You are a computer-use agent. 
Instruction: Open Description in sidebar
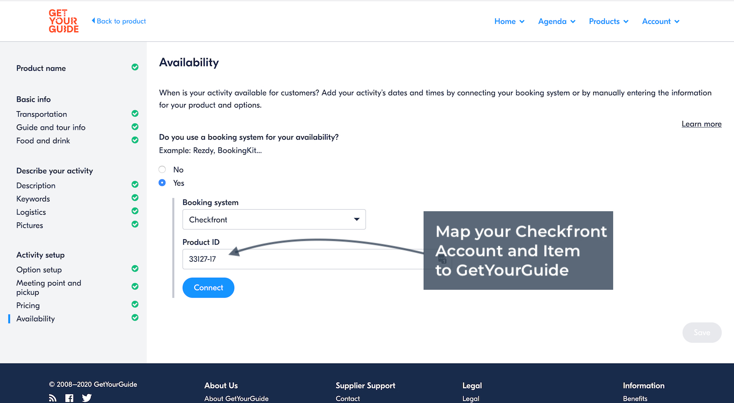36,186
